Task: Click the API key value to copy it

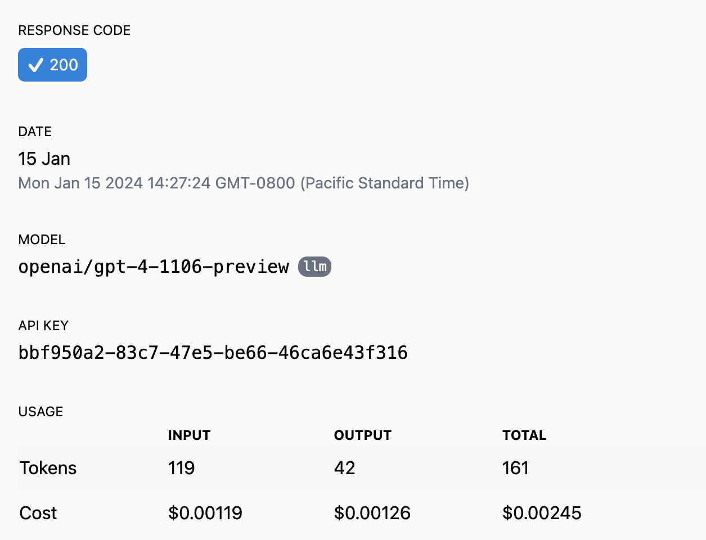Action: pos(213,353)
